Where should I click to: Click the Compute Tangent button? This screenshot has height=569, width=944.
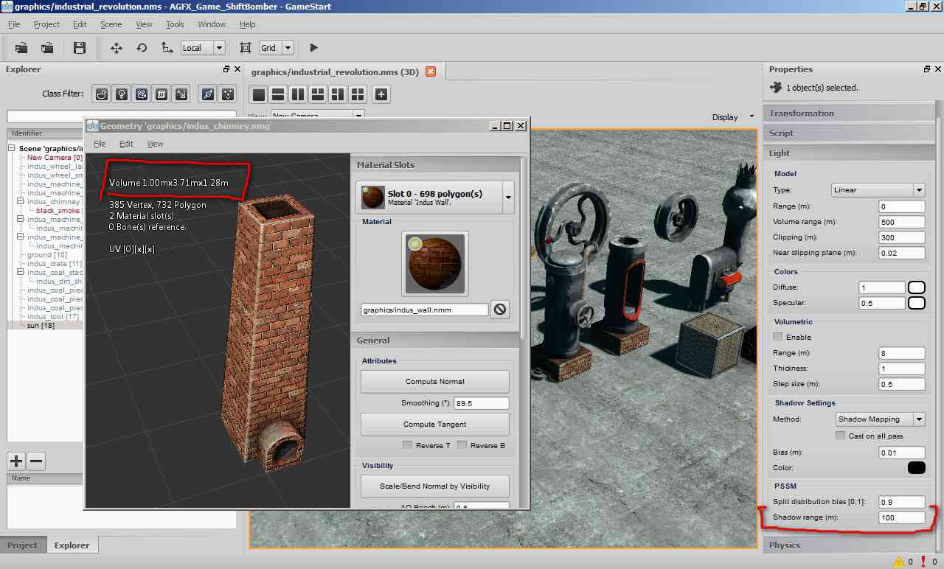click(434, 425)
